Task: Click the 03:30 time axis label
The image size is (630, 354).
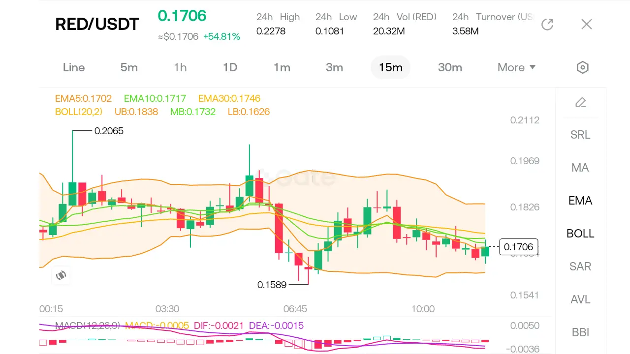Action: 167,309
